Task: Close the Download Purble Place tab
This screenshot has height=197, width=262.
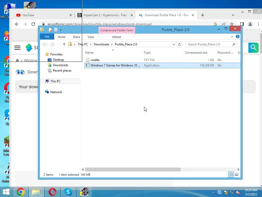Action: coord(193,15)
